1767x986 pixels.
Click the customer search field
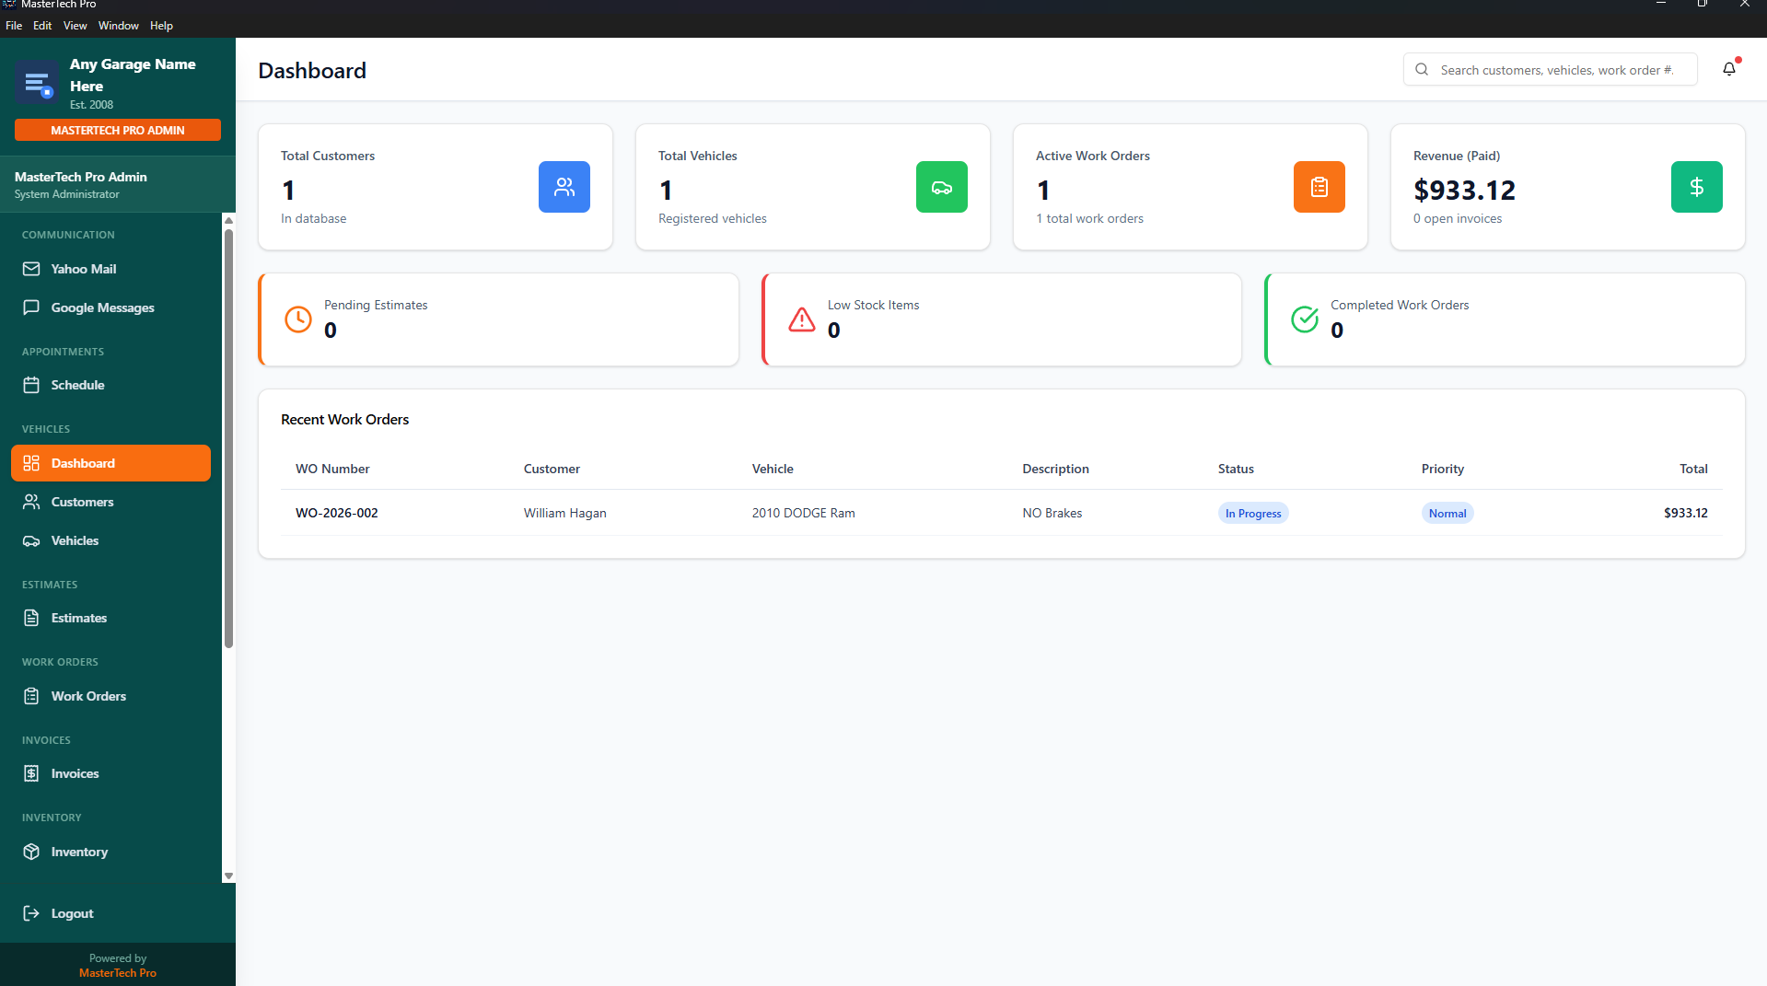[x=1556, y=69]
